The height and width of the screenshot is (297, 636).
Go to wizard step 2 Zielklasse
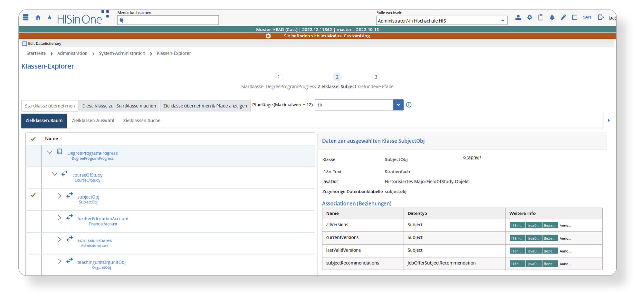[x=337, y=77]
